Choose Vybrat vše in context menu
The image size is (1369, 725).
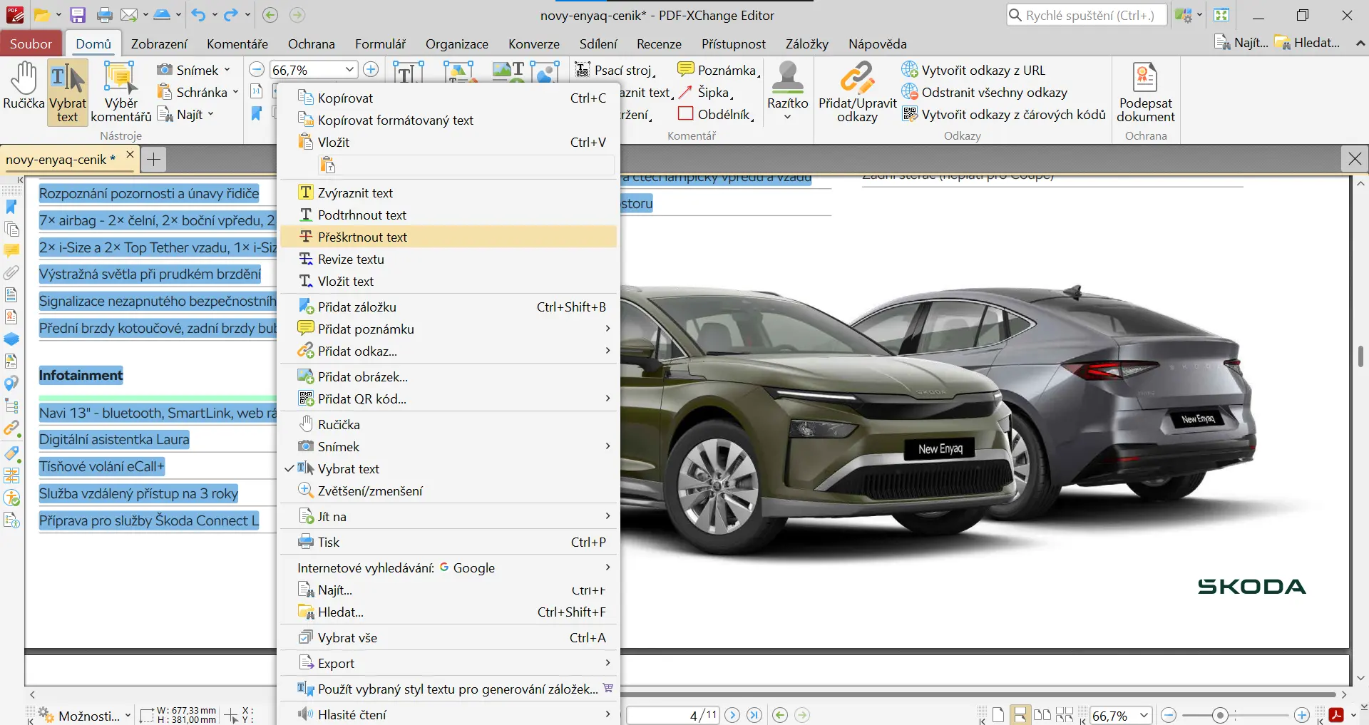click(x=448, y=637)
